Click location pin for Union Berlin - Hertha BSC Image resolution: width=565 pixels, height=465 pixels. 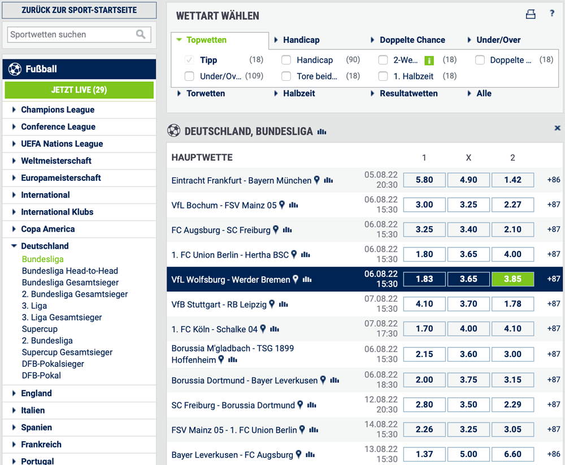[294, 254]
